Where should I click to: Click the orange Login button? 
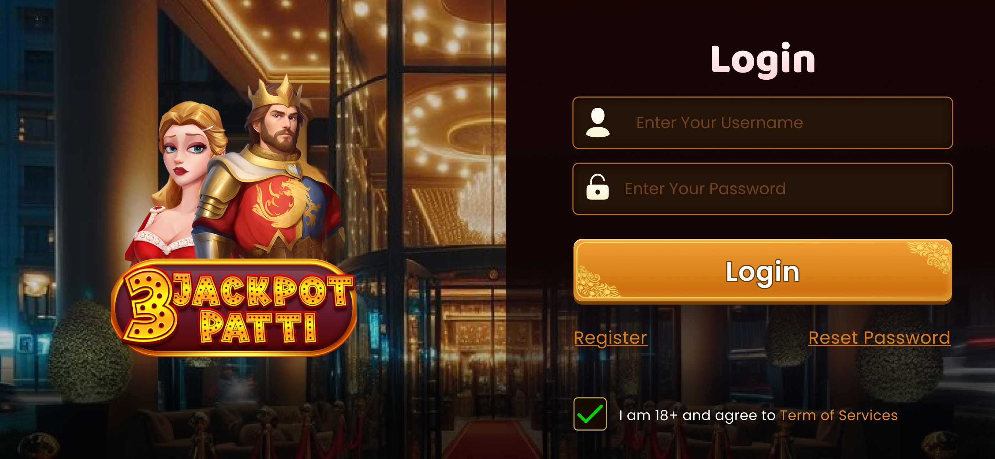coord(763,271)
